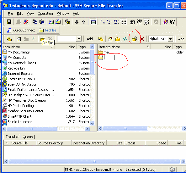Sort local list by Type column
The width and height of the screenshot is (186, 173).
coord(83,47)
